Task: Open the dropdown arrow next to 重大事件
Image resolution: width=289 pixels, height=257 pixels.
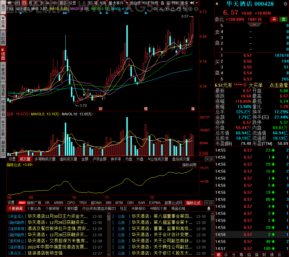Action: (127, 3)
